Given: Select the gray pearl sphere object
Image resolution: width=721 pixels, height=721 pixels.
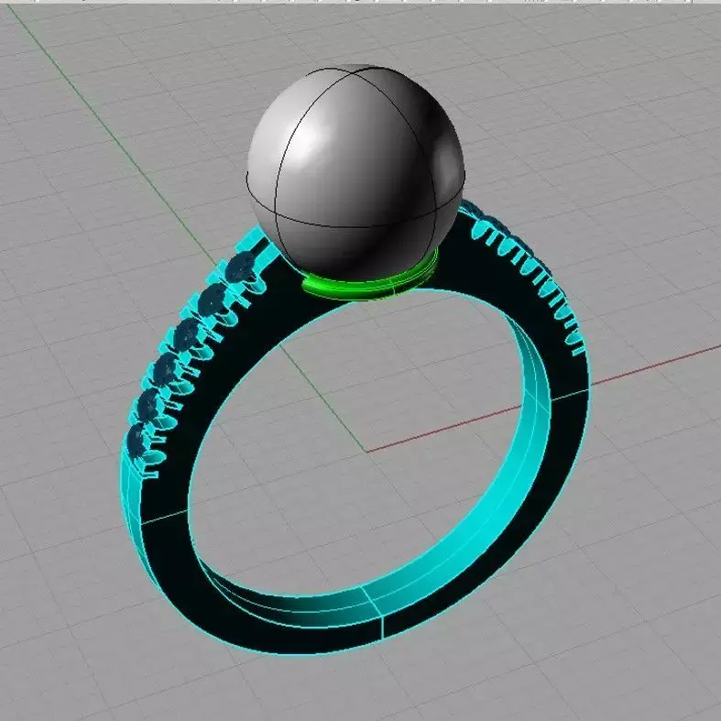Looking at the screenshot, I should 355,172.
